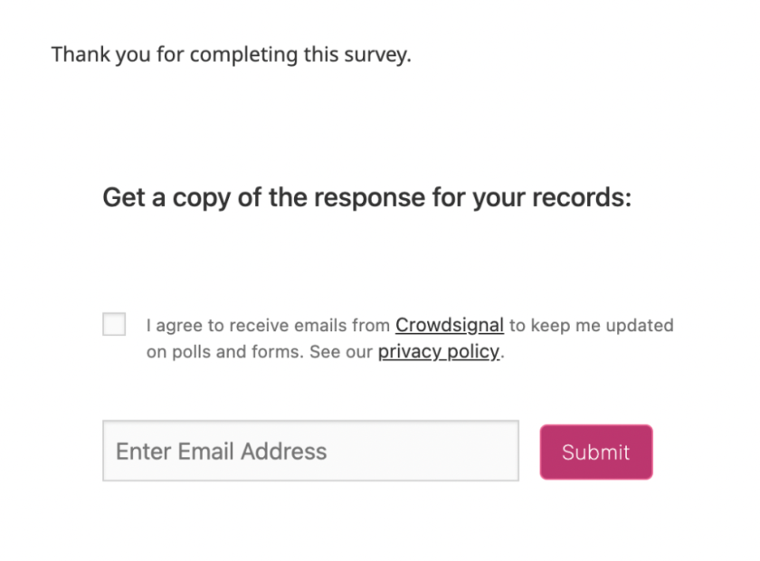
Task: Click the Enter Email Address field
Action: pos(310,451)
